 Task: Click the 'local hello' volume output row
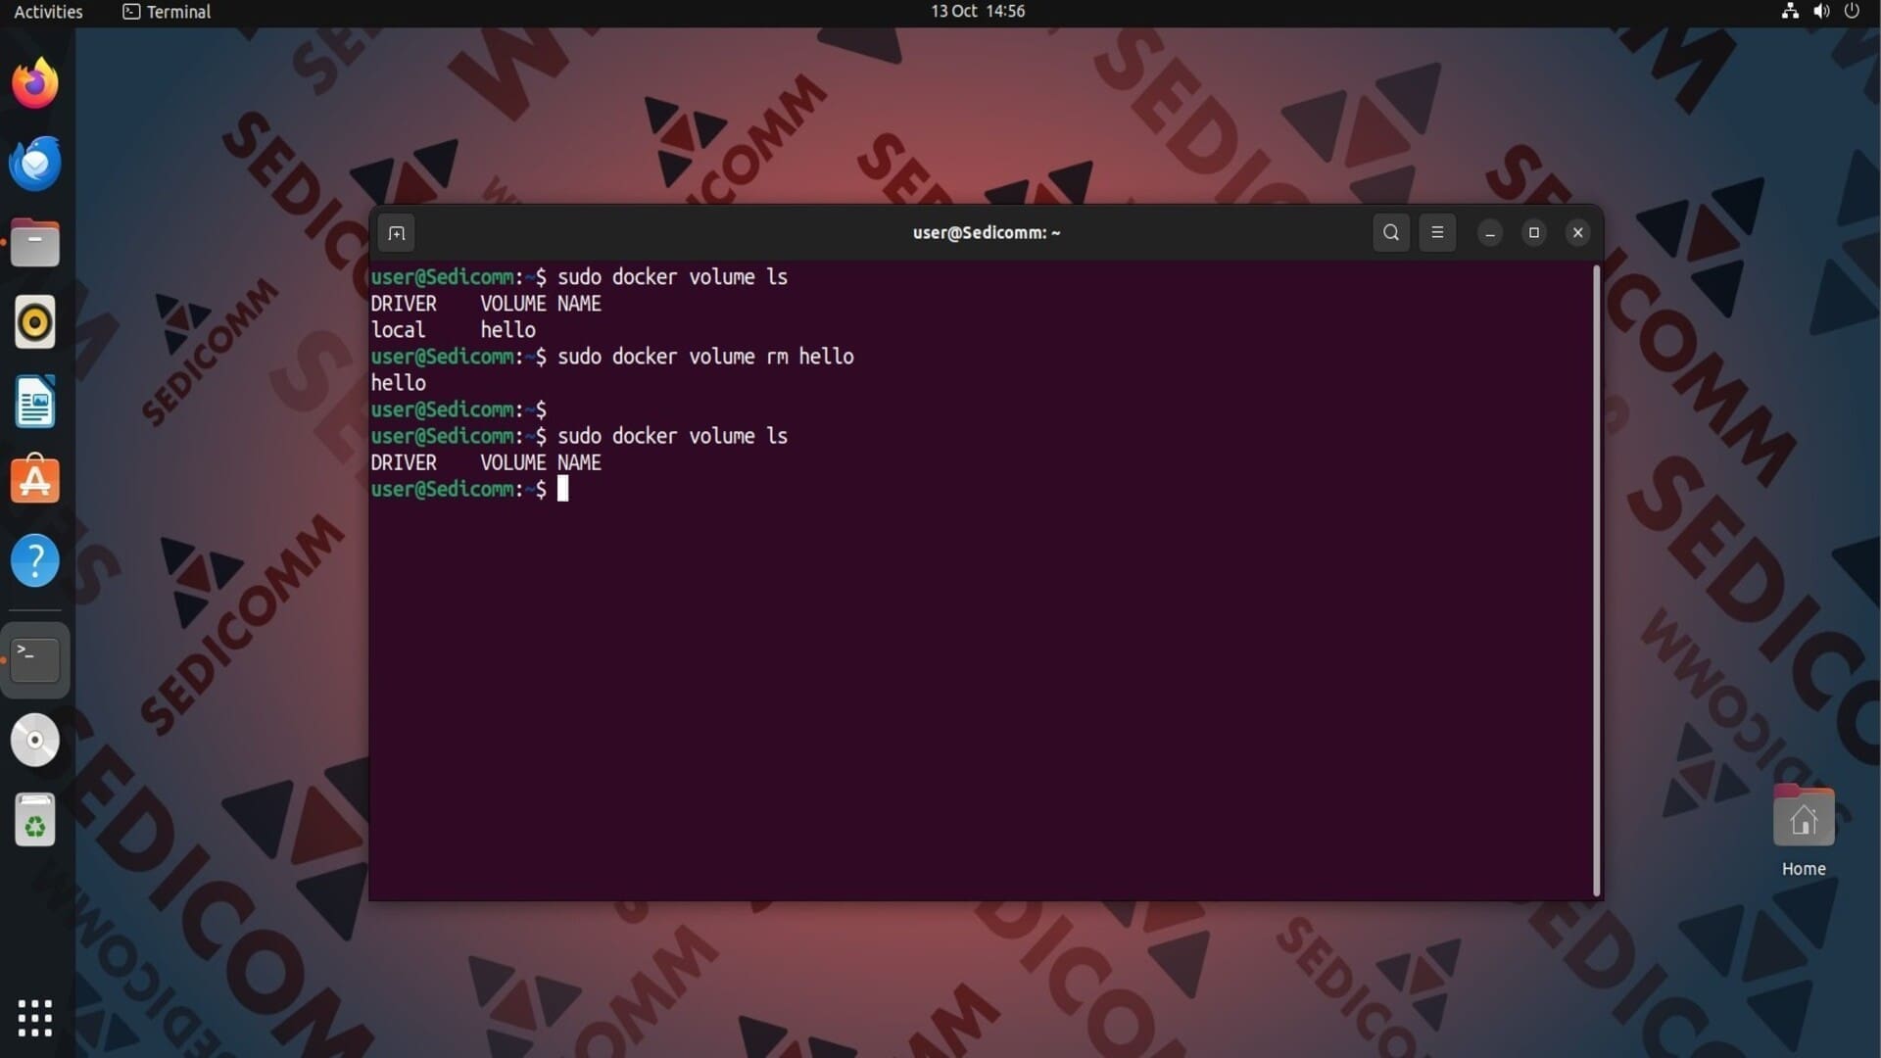tap(453, 330)
